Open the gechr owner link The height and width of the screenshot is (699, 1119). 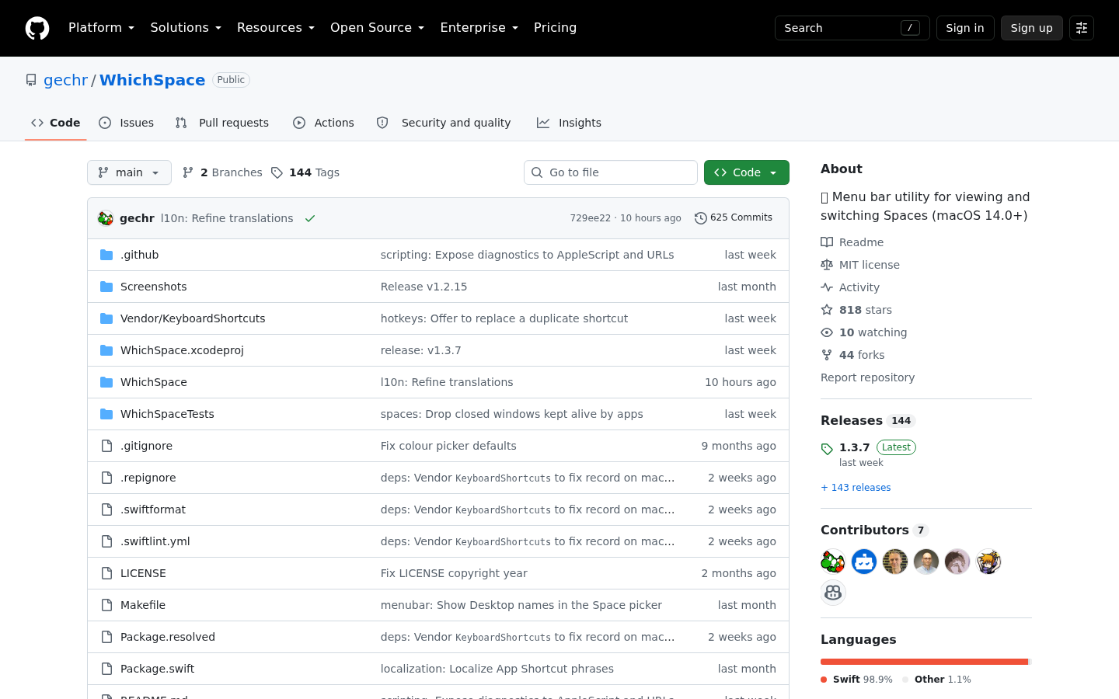[66, 80]
